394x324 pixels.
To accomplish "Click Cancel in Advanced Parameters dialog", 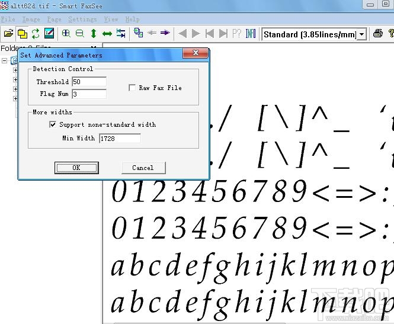I will point(143,168).
